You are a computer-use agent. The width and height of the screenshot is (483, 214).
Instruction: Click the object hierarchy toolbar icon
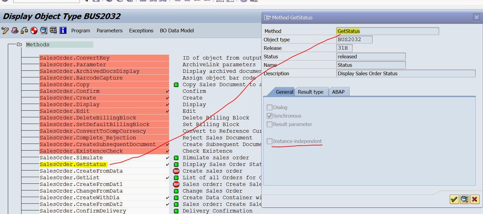pos(24,31)
